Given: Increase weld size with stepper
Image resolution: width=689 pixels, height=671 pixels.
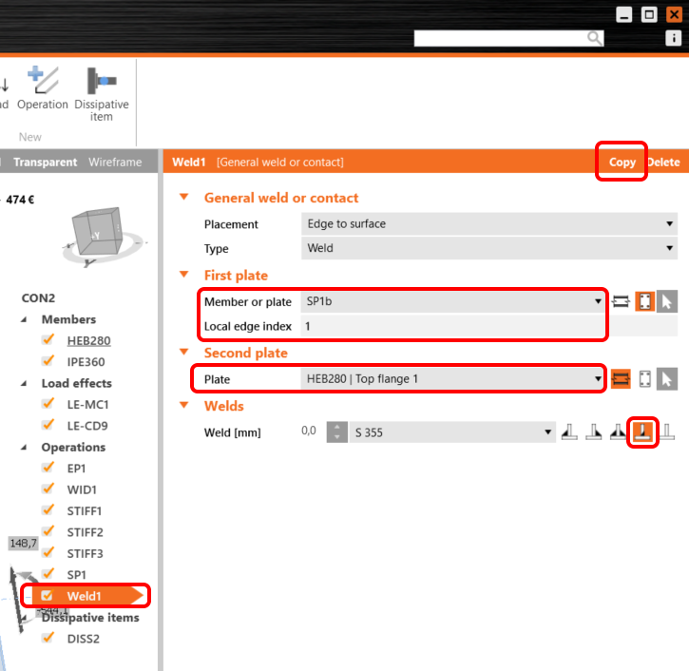Looking at the screenshot, I should 337,427.
